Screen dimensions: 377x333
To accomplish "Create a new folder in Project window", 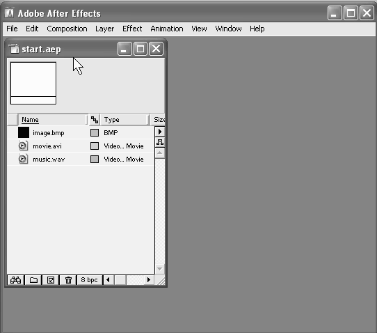I will click(33, 280).
